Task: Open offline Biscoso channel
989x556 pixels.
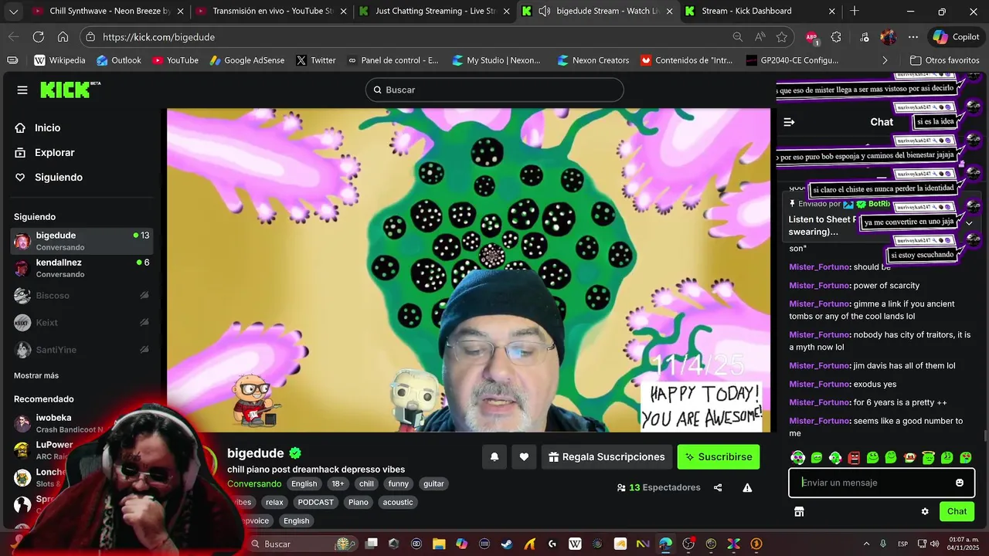Action: (x=82, y=296)
